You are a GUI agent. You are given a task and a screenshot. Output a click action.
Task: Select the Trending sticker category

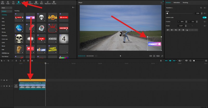pyautogui.click(x=4, y=15)
